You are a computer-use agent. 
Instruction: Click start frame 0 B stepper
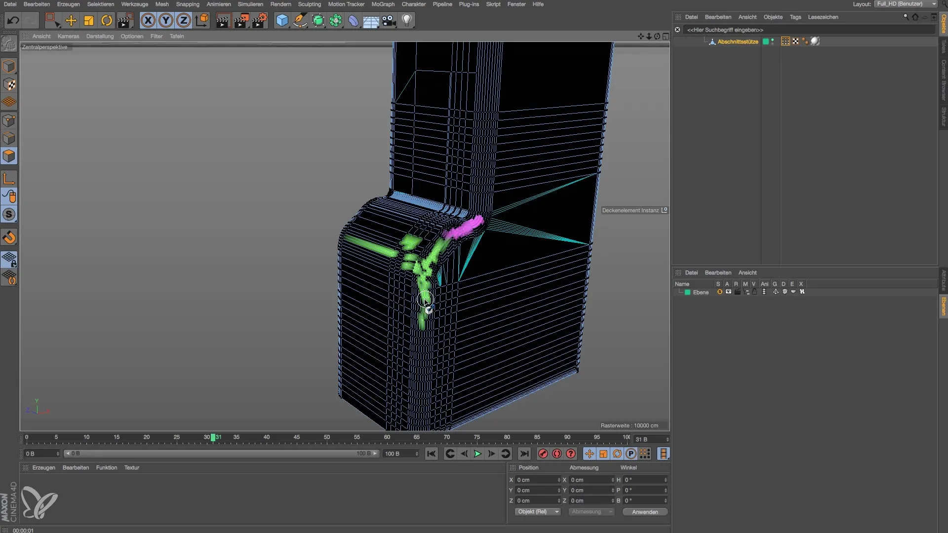58,454
